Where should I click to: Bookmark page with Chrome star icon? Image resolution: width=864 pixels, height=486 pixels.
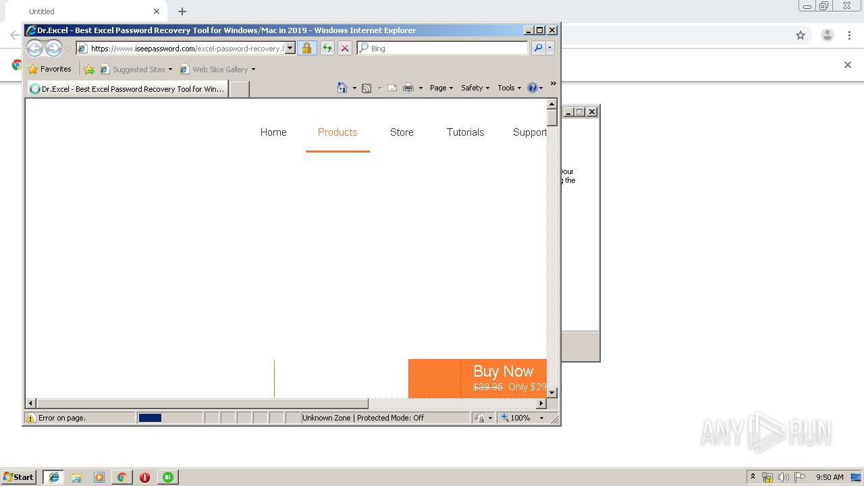click(x=801, y=35)
